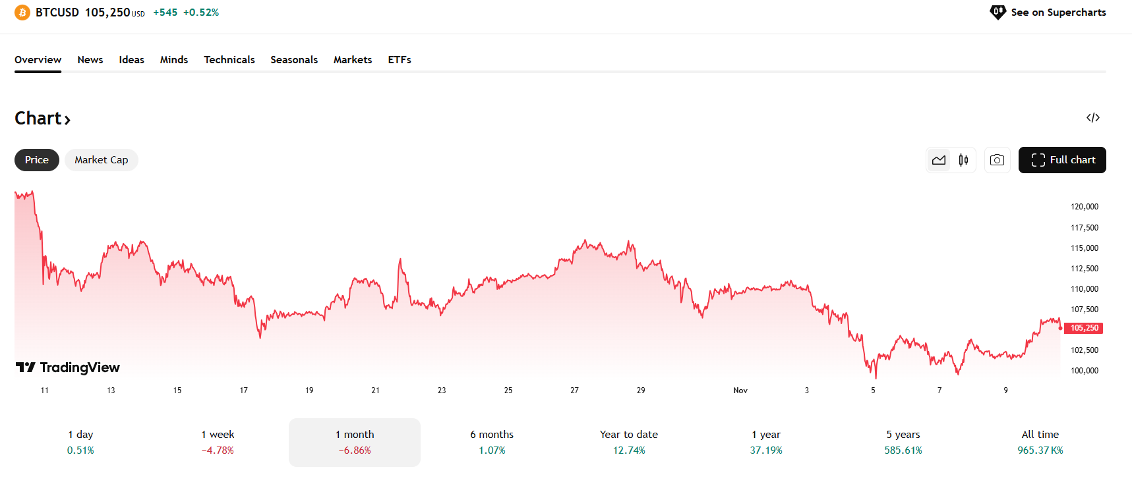Switch to area chart style icon
1132x488 pixels.
click(939, 160)
